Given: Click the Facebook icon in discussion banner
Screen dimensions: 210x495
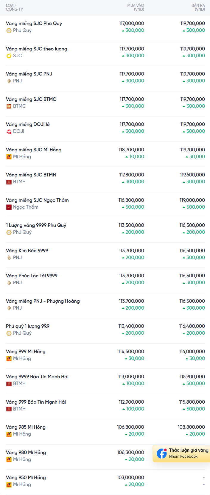Looking at the screenshot, I should pyautogui.click(x=162, y=454).
